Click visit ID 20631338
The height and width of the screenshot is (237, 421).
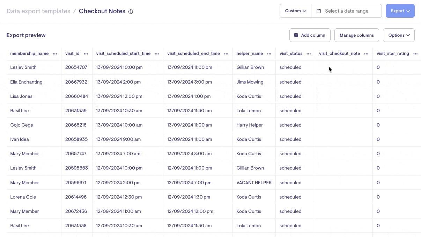click(x=76, y=225)
